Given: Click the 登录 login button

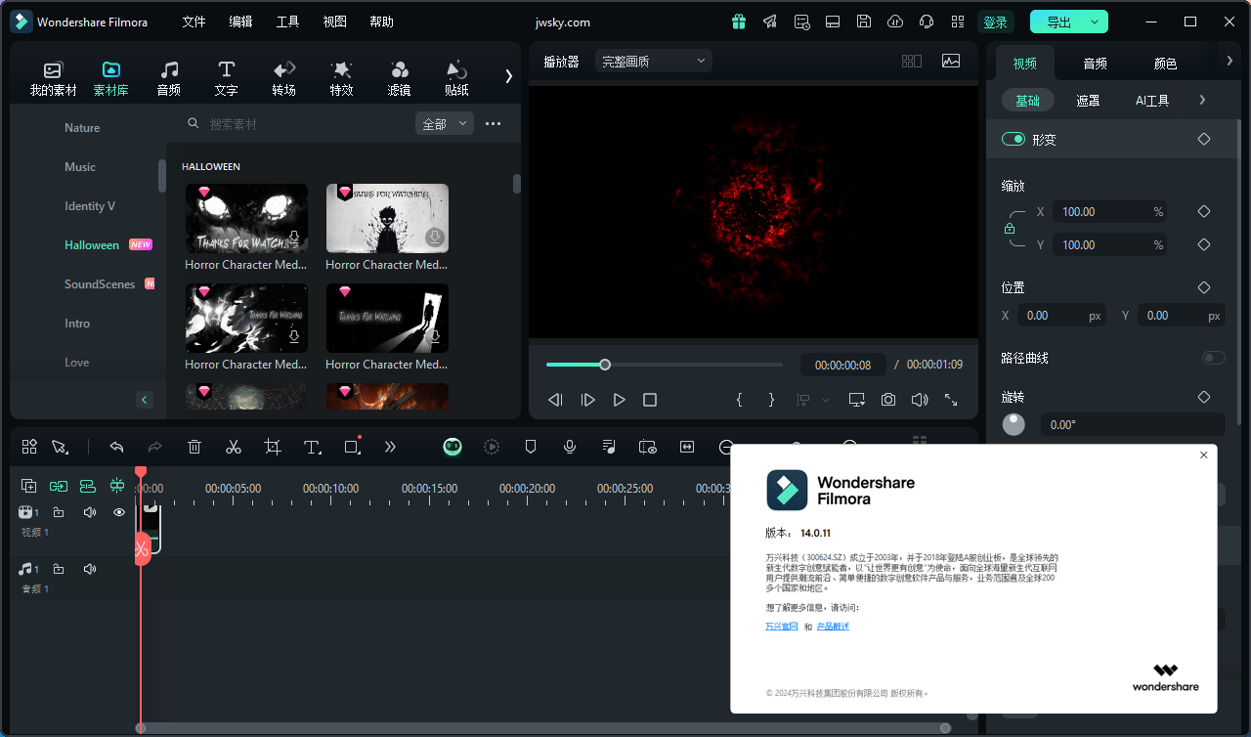Looking at the screenshot, I should pos(995,22).
